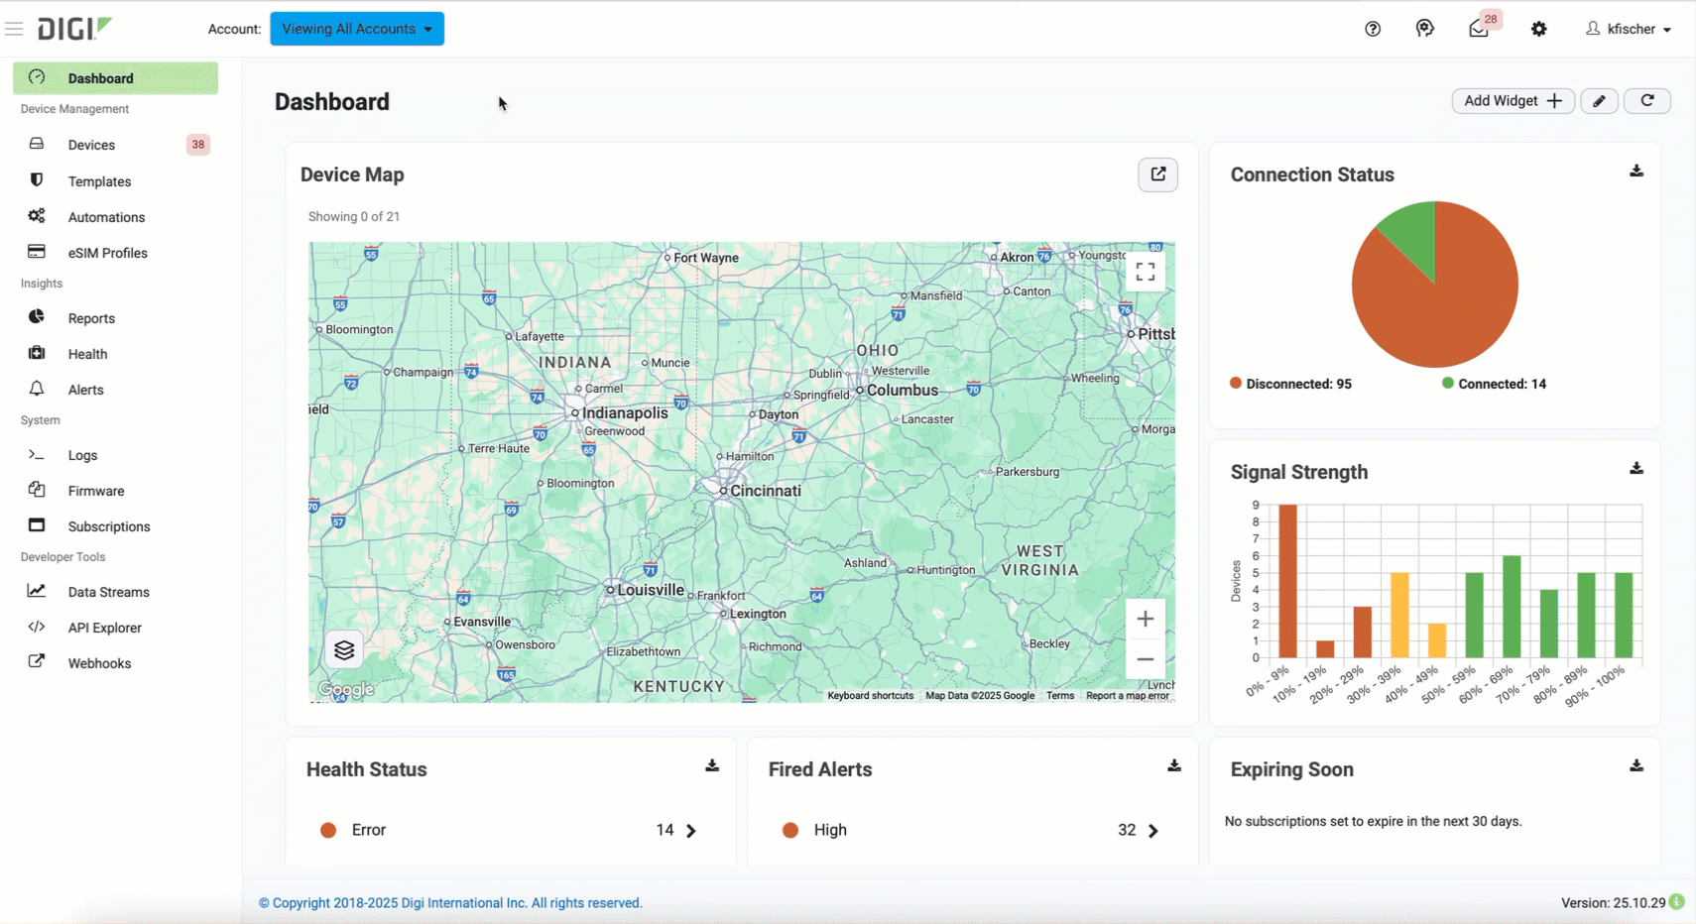Viewport: 1696px width, 924px height.
Task: Expand the Error health status row
Action: pyautogui.click(x=691, y=831)
